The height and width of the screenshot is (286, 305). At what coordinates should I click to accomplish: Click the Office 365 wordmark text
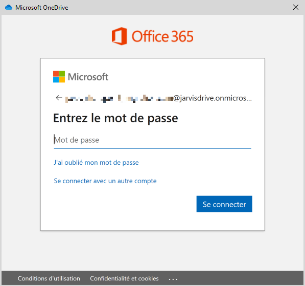point(162,36)
